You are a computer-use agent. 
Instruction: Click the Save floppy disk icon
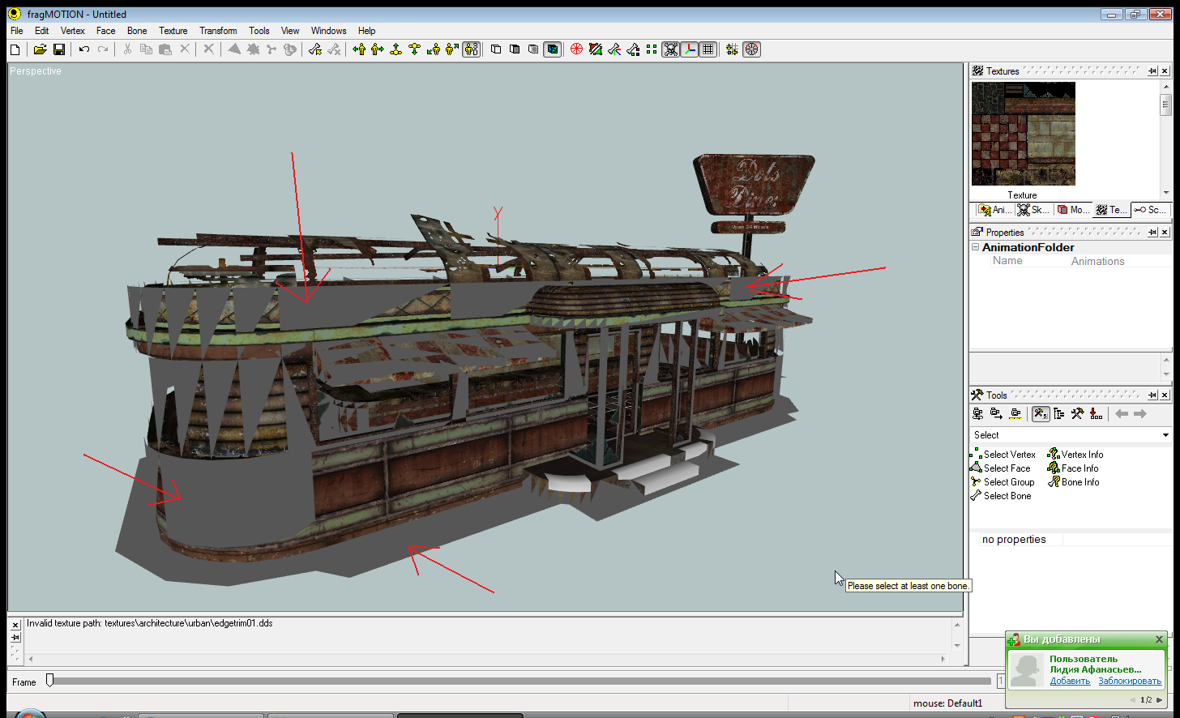[x=59, y=49]
